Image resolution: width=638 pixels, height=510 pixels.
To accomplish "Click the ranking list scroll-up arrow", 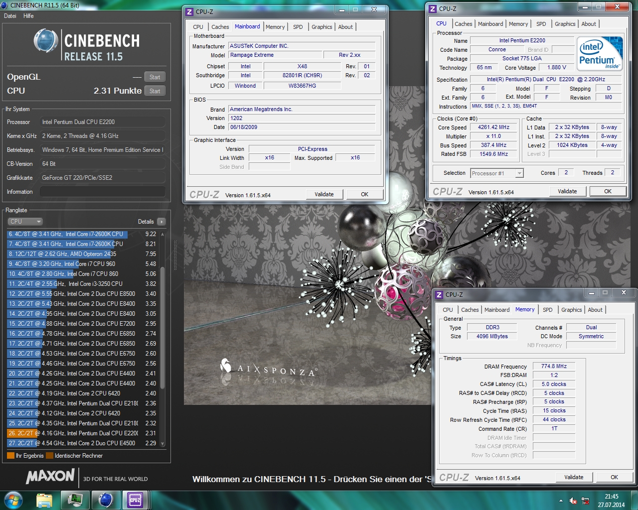I will click(162, 234).
